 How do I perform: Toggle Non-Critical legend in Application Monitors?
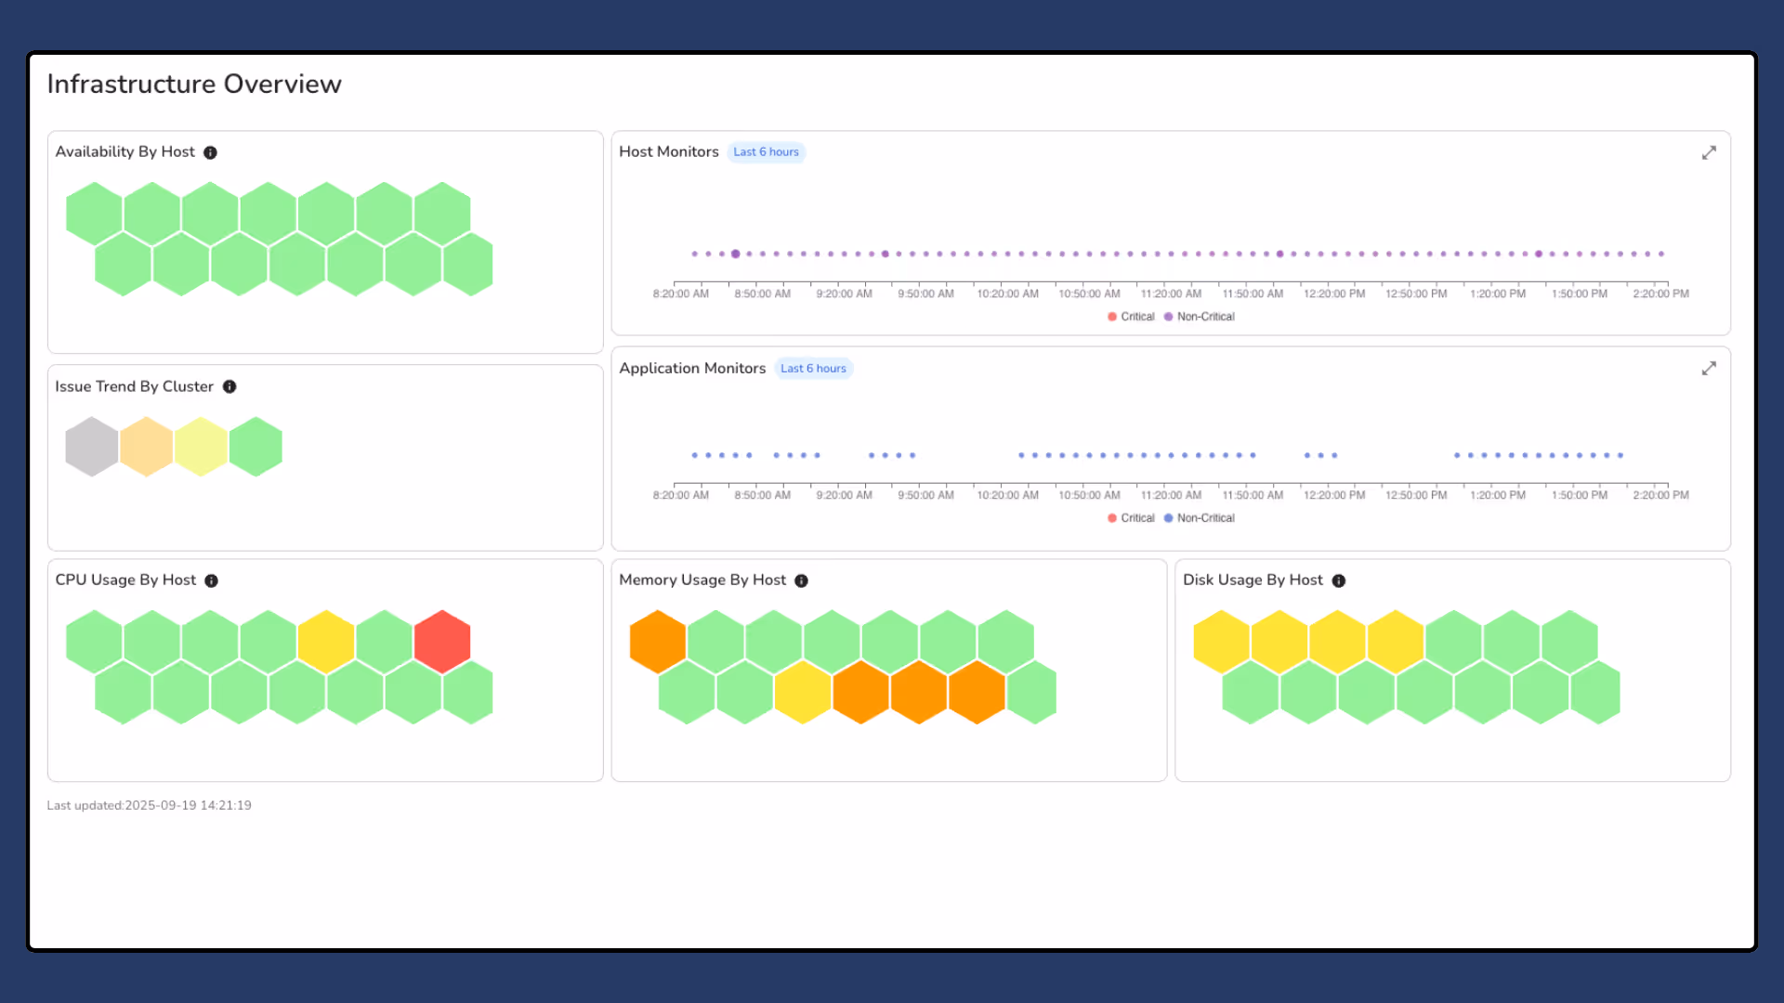[x=1199, y=518]
